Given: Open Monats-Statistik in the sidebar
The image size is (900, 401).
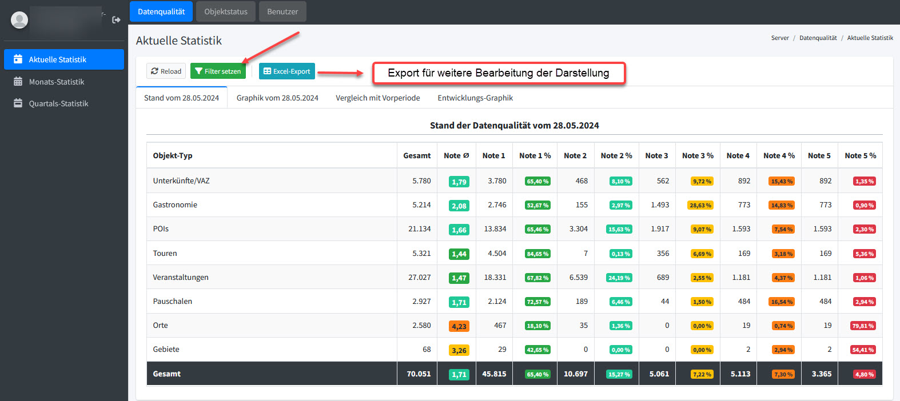Looking at the screenshot, I should click(x=64, y=82).
